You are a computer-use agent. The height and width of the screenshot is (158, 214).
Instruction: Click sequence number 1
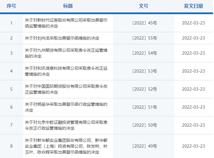11,23
